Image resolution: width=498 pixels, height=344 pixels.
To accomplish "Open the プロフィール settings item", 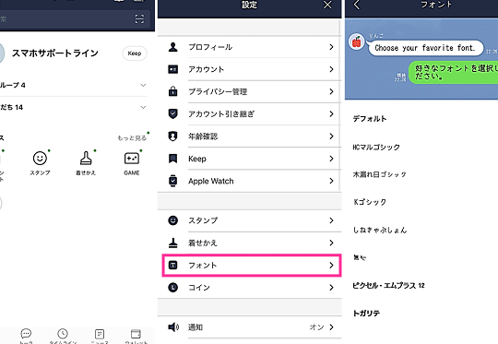I will pyautogui.click(x=249, y=47).
